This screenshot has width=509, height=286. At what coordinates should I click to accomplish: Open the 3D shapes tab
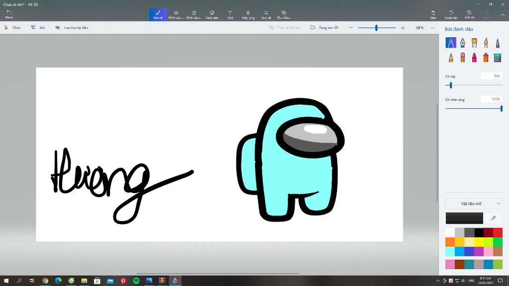pos(194,15)
